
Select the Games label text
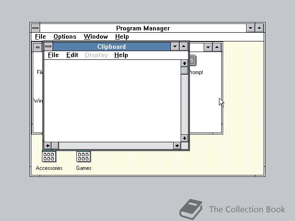[84, 168]
